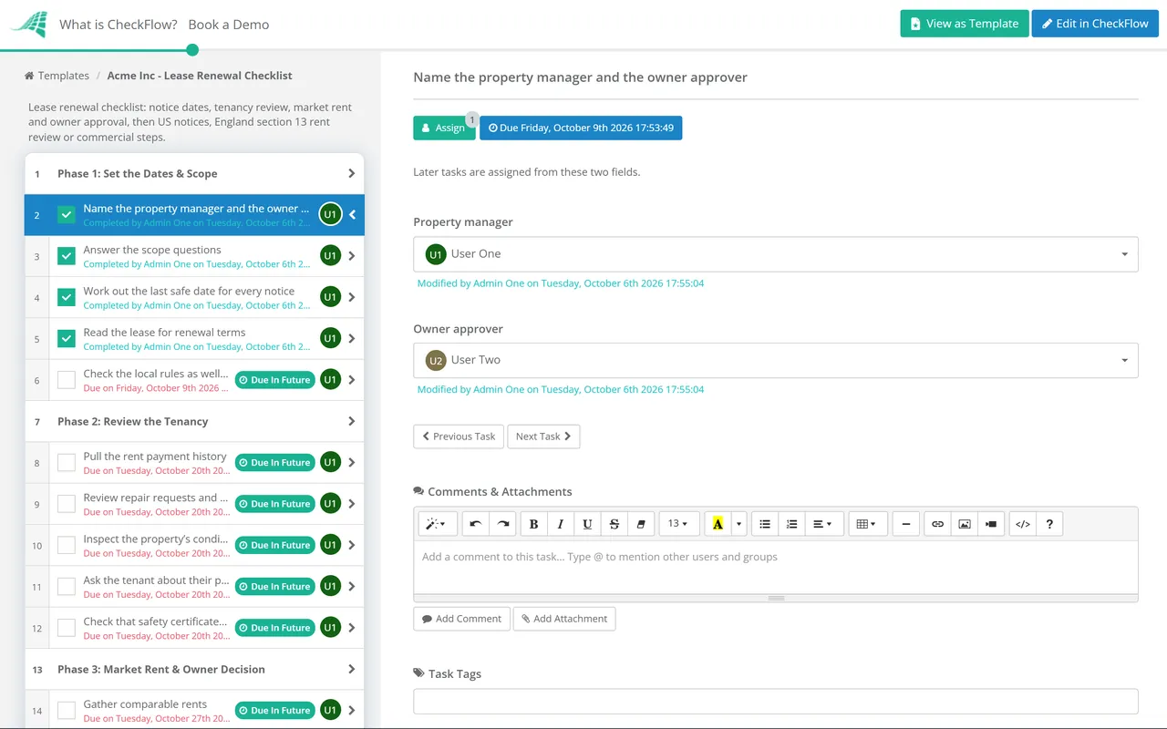This screenshot has width=1167, height=729.
Task: Insert an ordered numbered list
Action: (791, 524)
